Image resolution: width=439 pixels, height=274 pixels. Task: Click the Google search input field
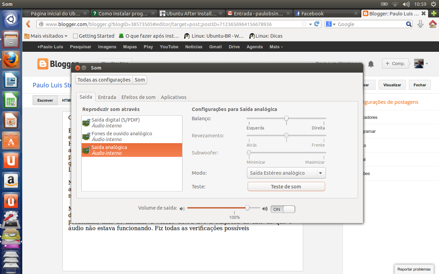click(371, 24)
